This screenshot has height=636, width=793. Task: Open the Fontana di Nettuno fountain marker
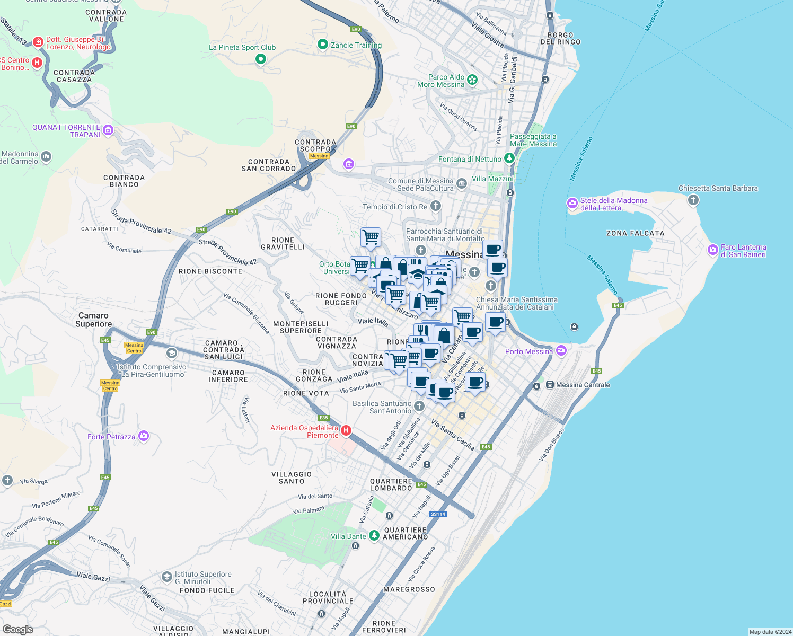click(x=509, y=157)
